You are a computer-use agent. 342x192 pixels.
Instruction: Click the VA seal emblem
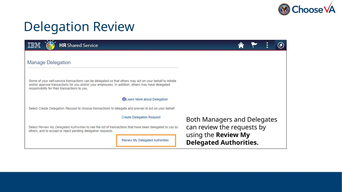coord(284,9)
